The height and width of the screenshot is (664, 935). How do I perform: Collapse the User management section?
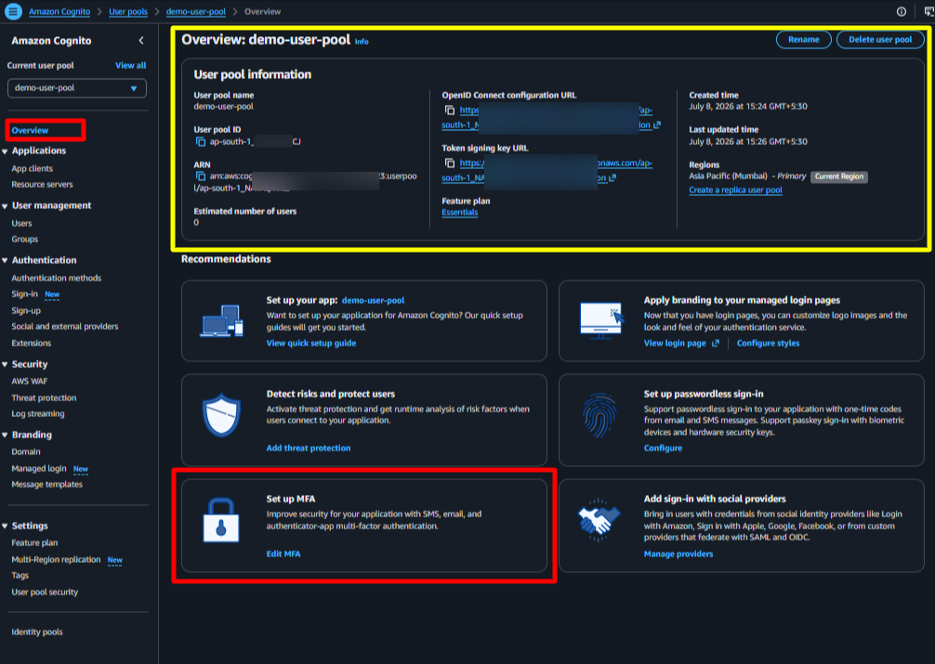[5, 206]
